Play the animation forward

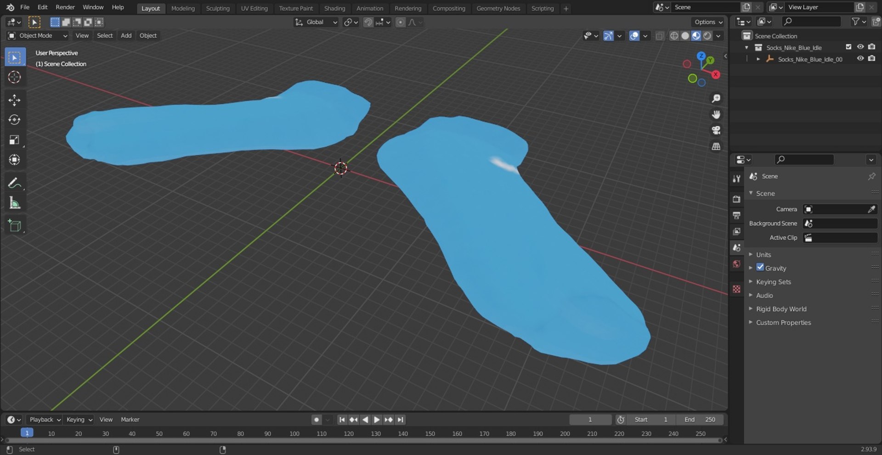click(377, 420)
